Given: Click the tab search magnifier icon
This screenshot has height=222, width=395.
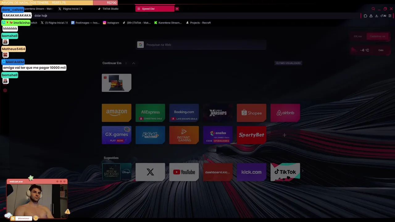Looking at the screenshot, I should [x=373, y=9].
